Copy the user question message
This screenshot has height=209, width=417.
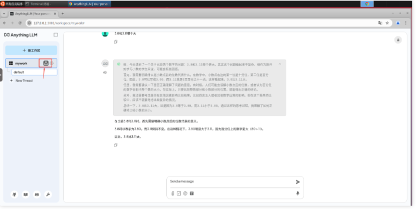tap(115, 41)
